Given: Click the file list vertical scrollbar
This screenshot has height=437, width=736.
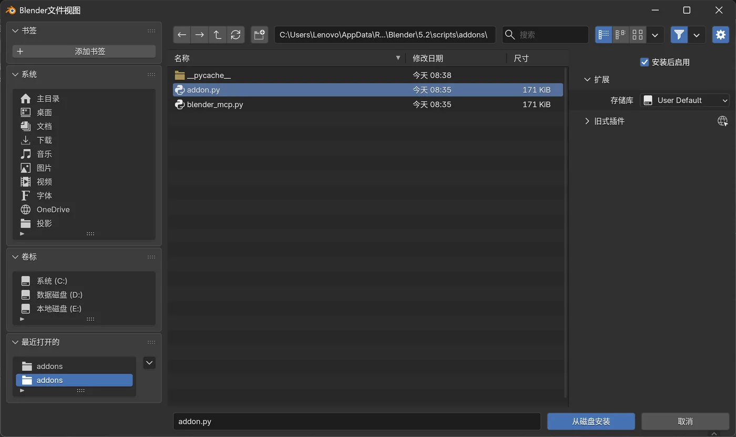Looking at the screenshot, I should click(566, 232).
